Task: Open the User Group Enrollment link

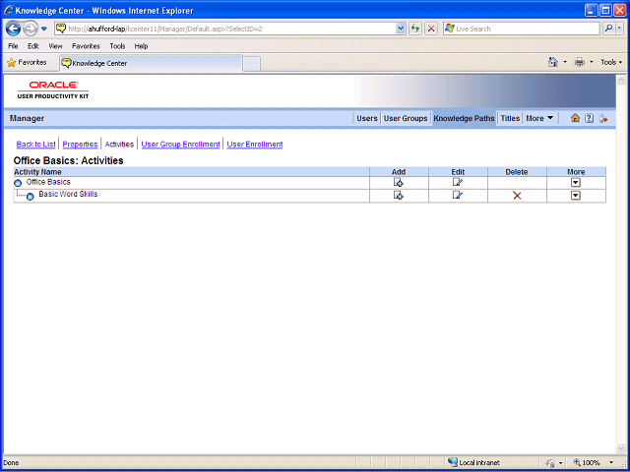Action: point(180,145)
